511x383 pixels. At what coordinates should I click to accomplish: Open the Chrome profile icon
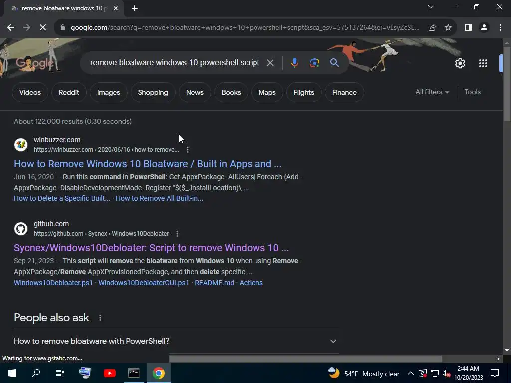coord(484,28)
